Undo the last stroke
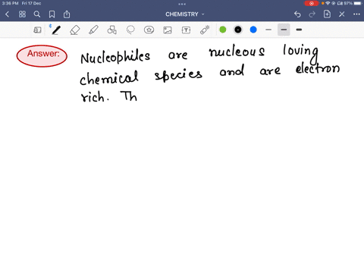Screen dimensions: 364x273 click(x=297, y=14)
